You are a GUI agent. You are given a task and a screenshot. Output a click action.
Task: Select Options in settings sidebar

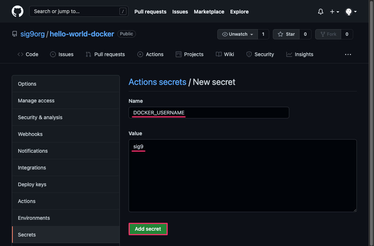[x=66, y=84]
